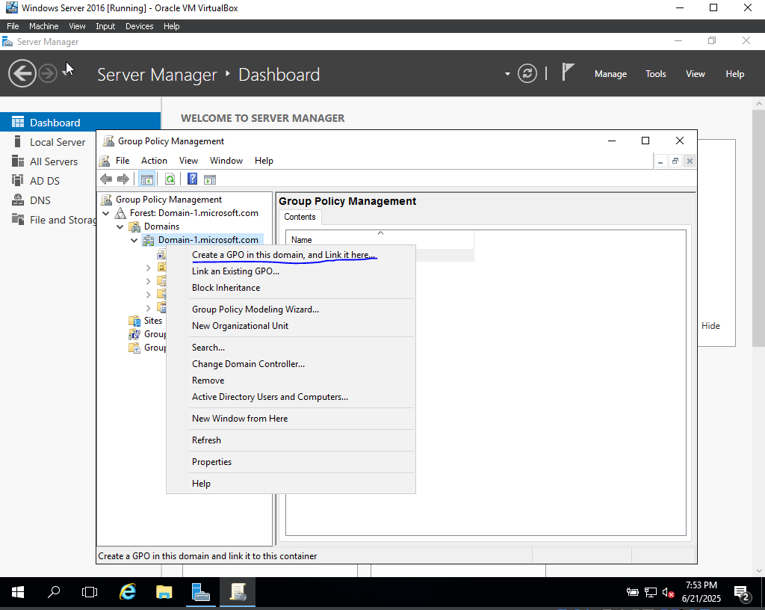Choose Block Inheritance from context menu
This screenshot has width=765, height=610.
[x=291, y=288]
